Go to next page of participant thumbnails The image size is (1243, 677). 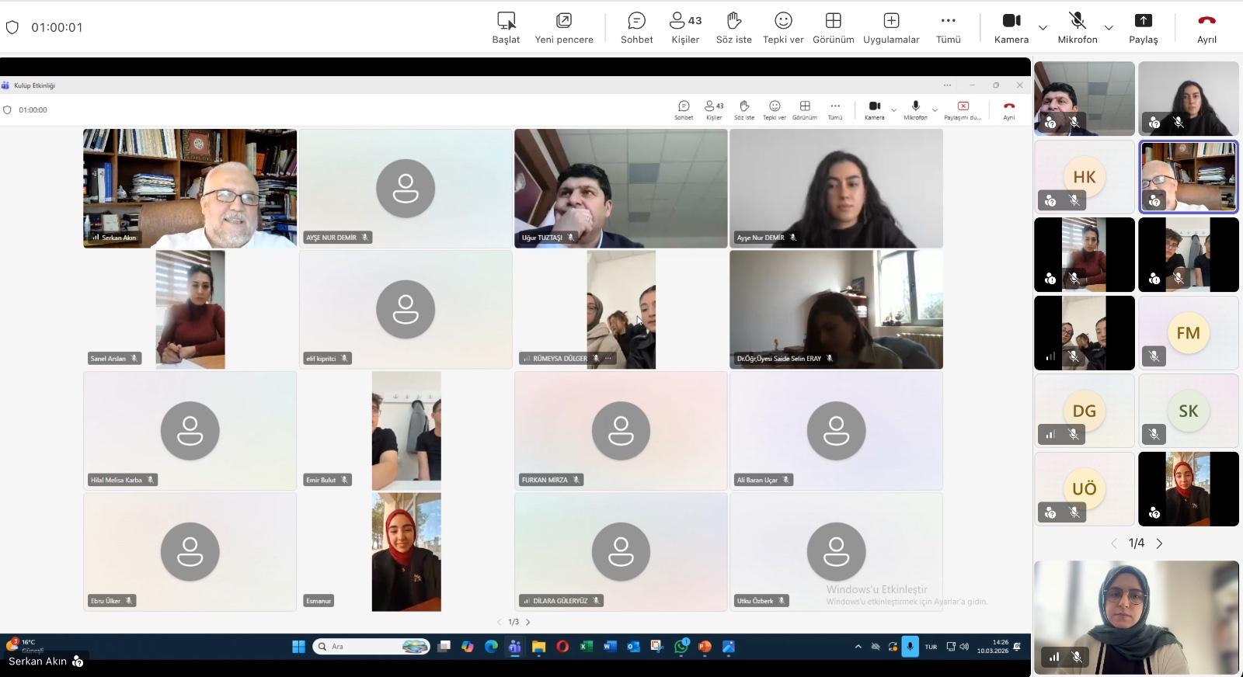click(x=1159, y=543)
